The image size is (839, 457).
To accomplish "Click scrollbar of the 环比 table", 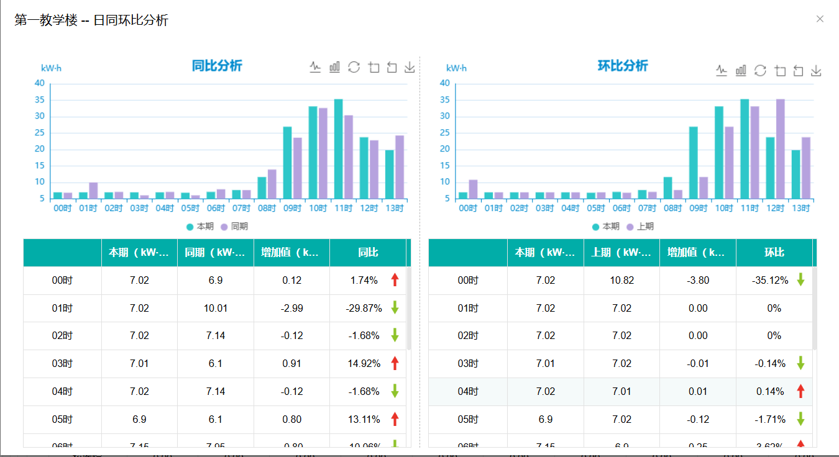I will (815, 309).
